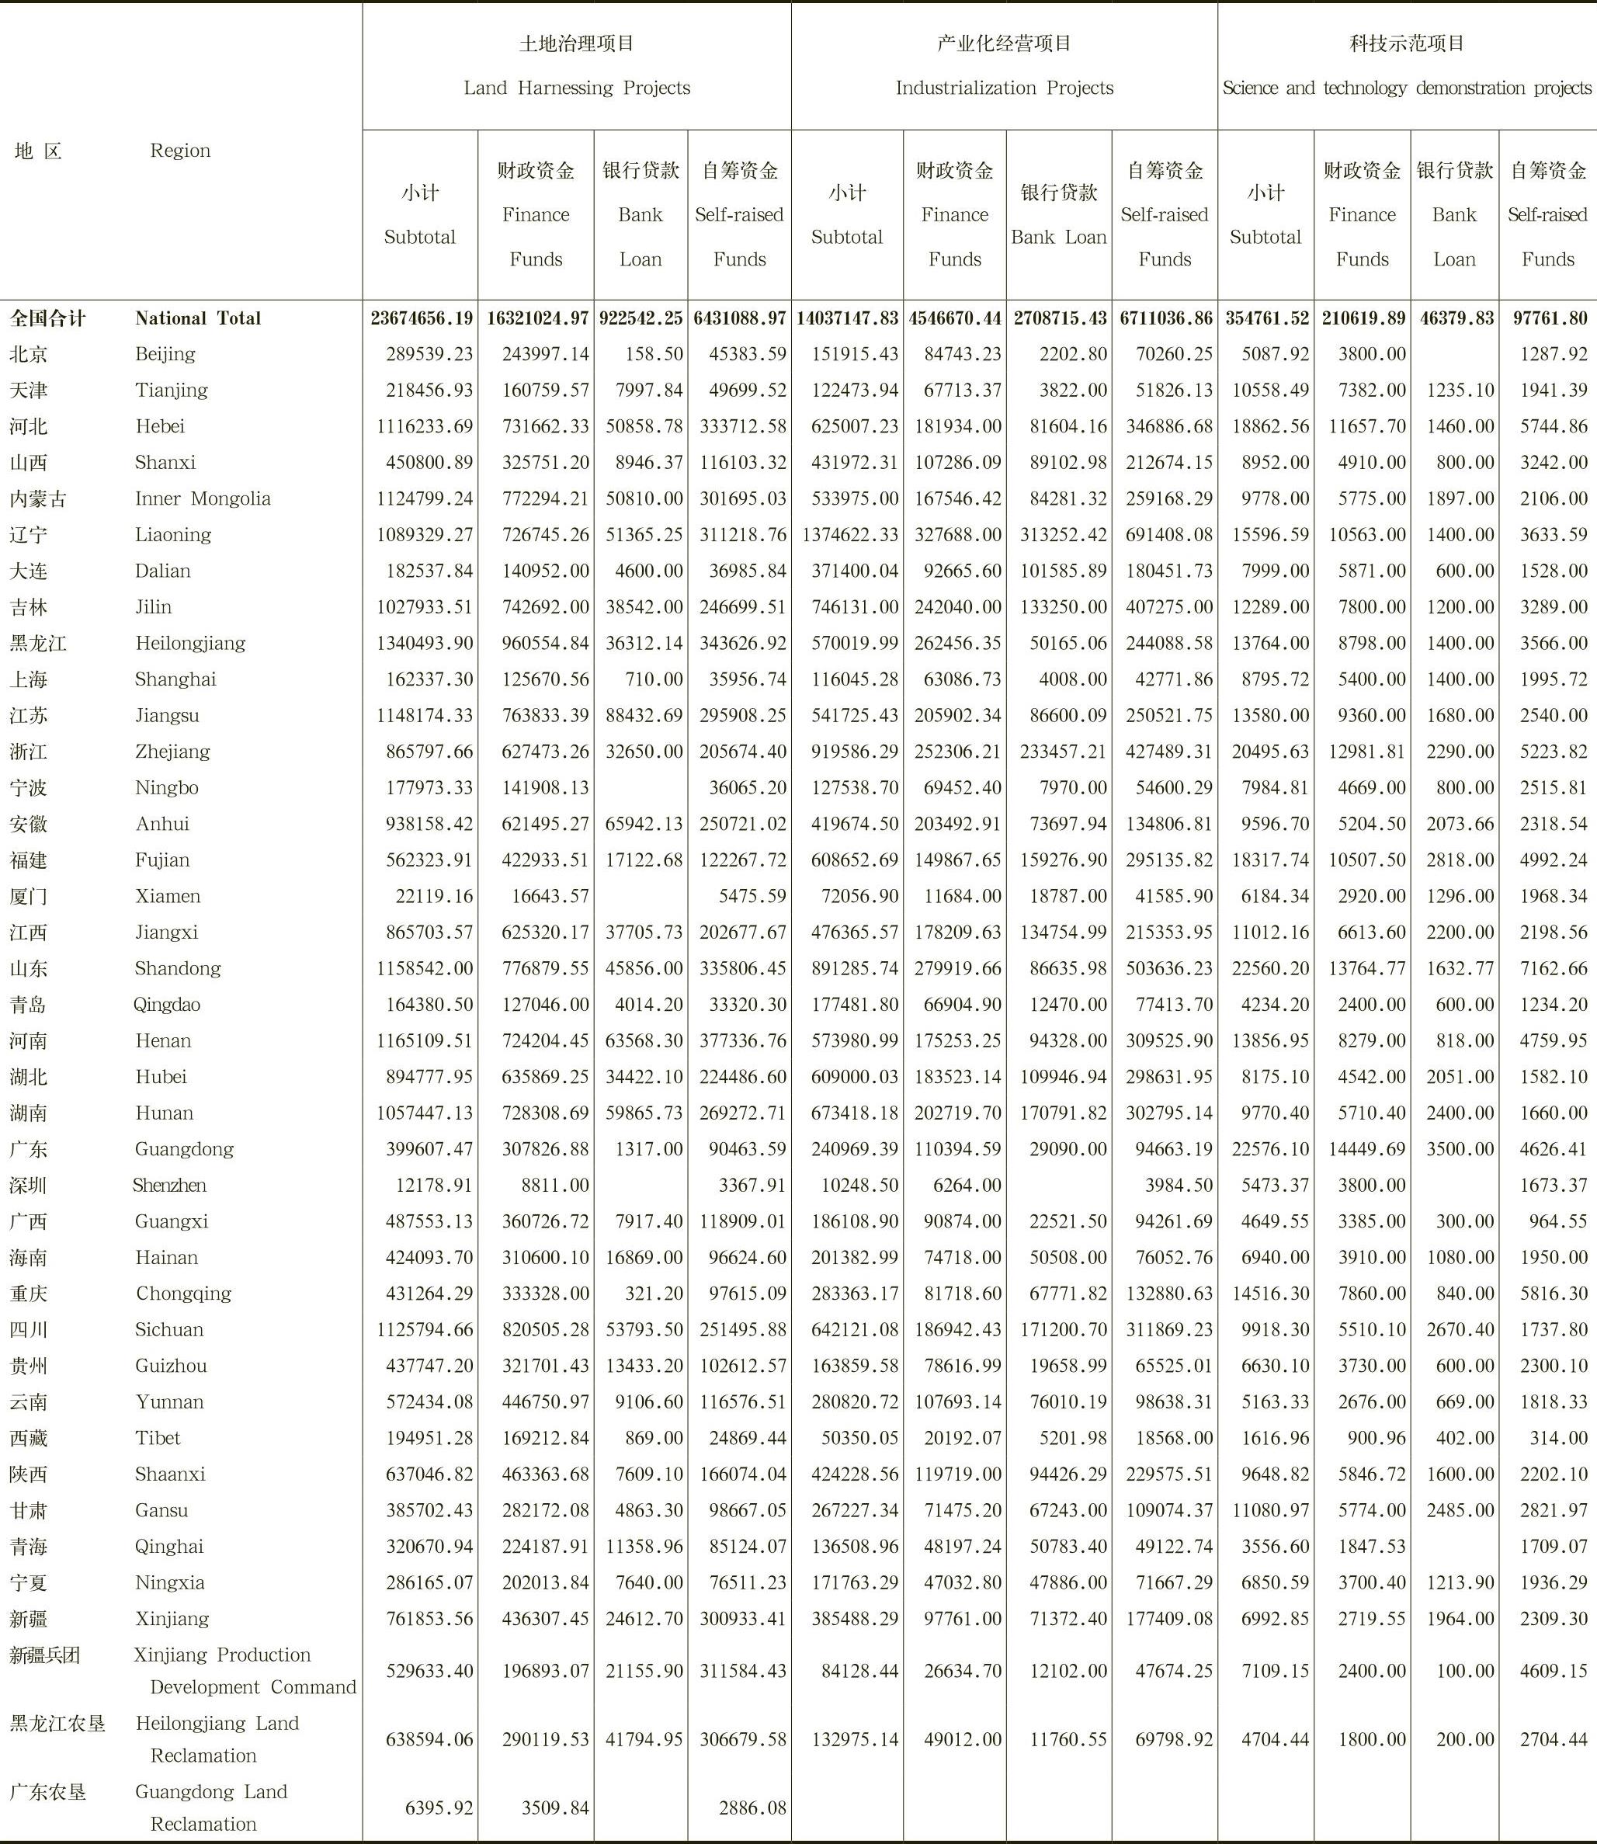
Task: Select Heilongjiang Land Reclamation value 2704.44
Action: coord(1554,1741)
